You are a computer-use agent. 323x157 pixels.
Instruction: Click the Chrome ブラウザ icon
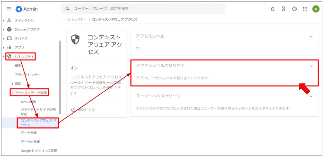click(x=9, y=29)
